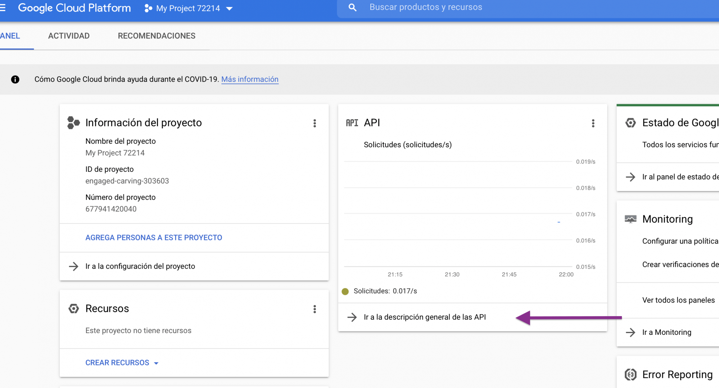Open the My Project 72214 project selector dropdown
719x388 pixels.
[189, 8]
